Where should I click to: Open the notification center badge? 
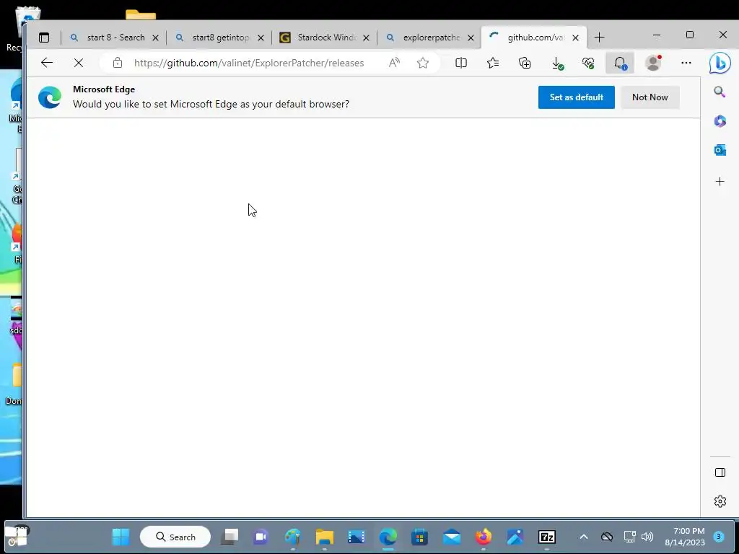[718, 536]
